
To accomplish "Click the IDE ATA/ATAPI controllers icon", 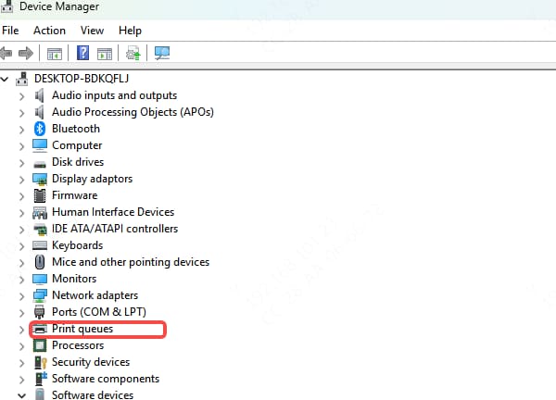I will (40, 230).
